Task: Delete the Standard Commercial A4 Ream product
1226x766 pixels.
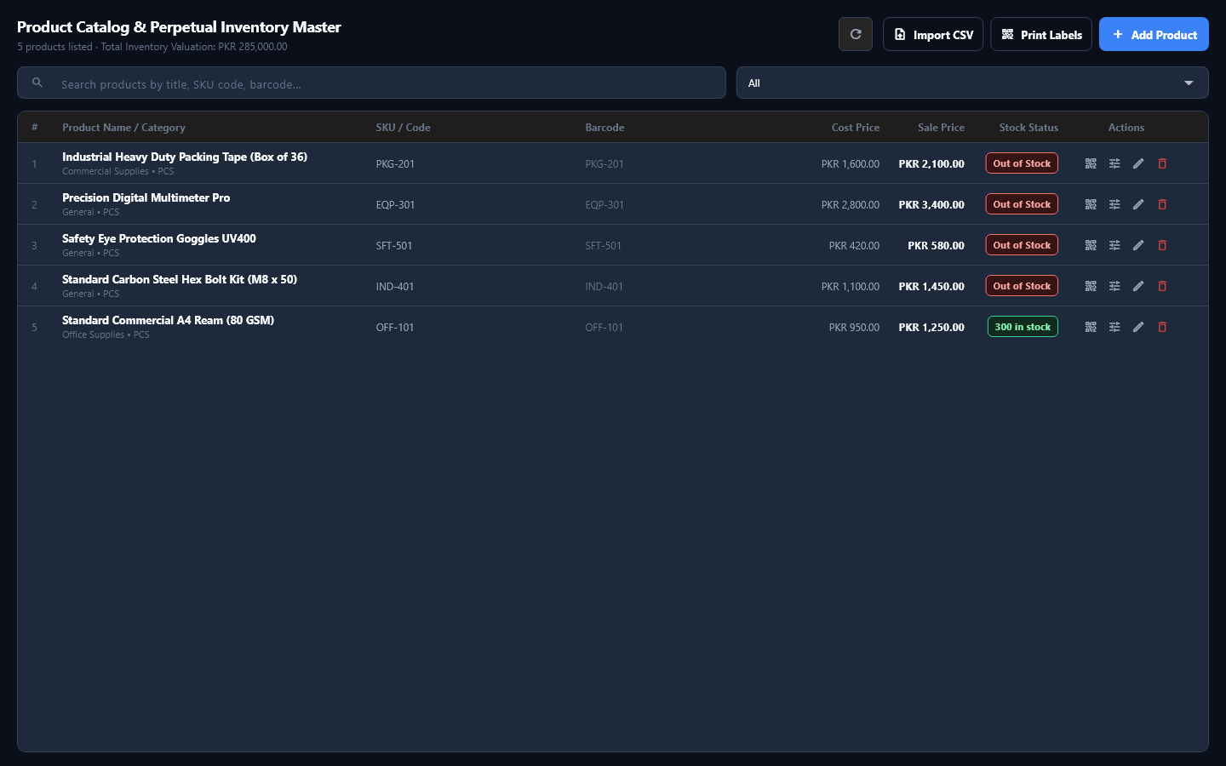Action: point(1162,327)
